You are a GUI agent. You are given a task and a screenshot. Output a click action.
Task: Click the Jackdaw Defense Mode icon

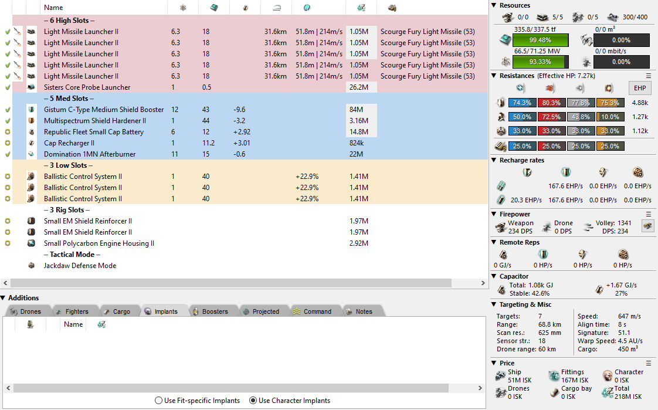(x=31, y=266)
